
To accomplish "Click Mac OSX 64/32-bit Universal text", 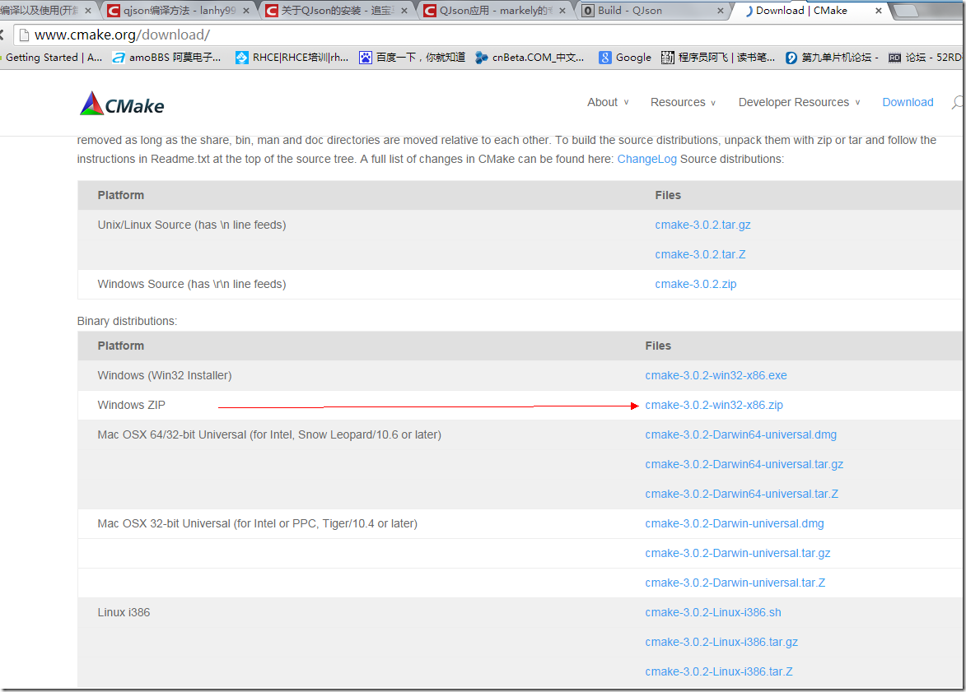I will 269,434.
